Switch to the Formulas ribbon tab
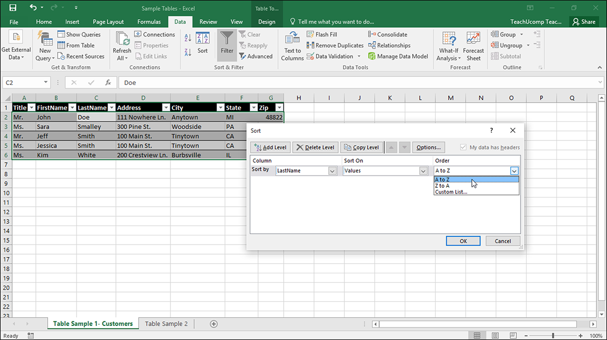Screen dimensions: 607x340 149,22
